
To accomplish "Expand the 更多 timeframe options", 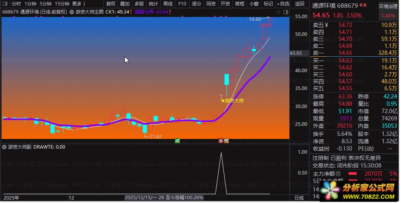I will pyautogui.click(x=78, y=4).
